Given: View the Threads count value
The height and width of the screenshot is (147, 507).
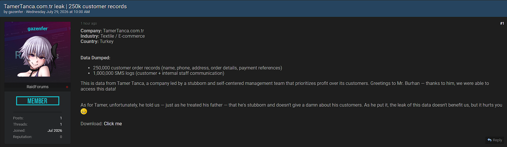Looking at the screenshot, I should tap(61, 124).
